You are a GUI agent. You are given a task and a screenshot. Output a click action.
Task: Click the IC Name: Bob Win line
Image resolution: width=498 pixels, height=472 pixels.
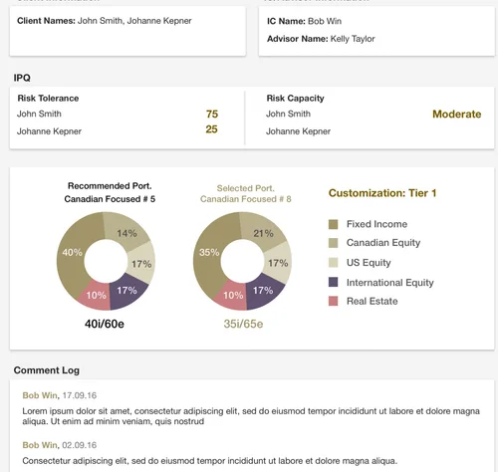pyautogui.click(x=304, y=21)
